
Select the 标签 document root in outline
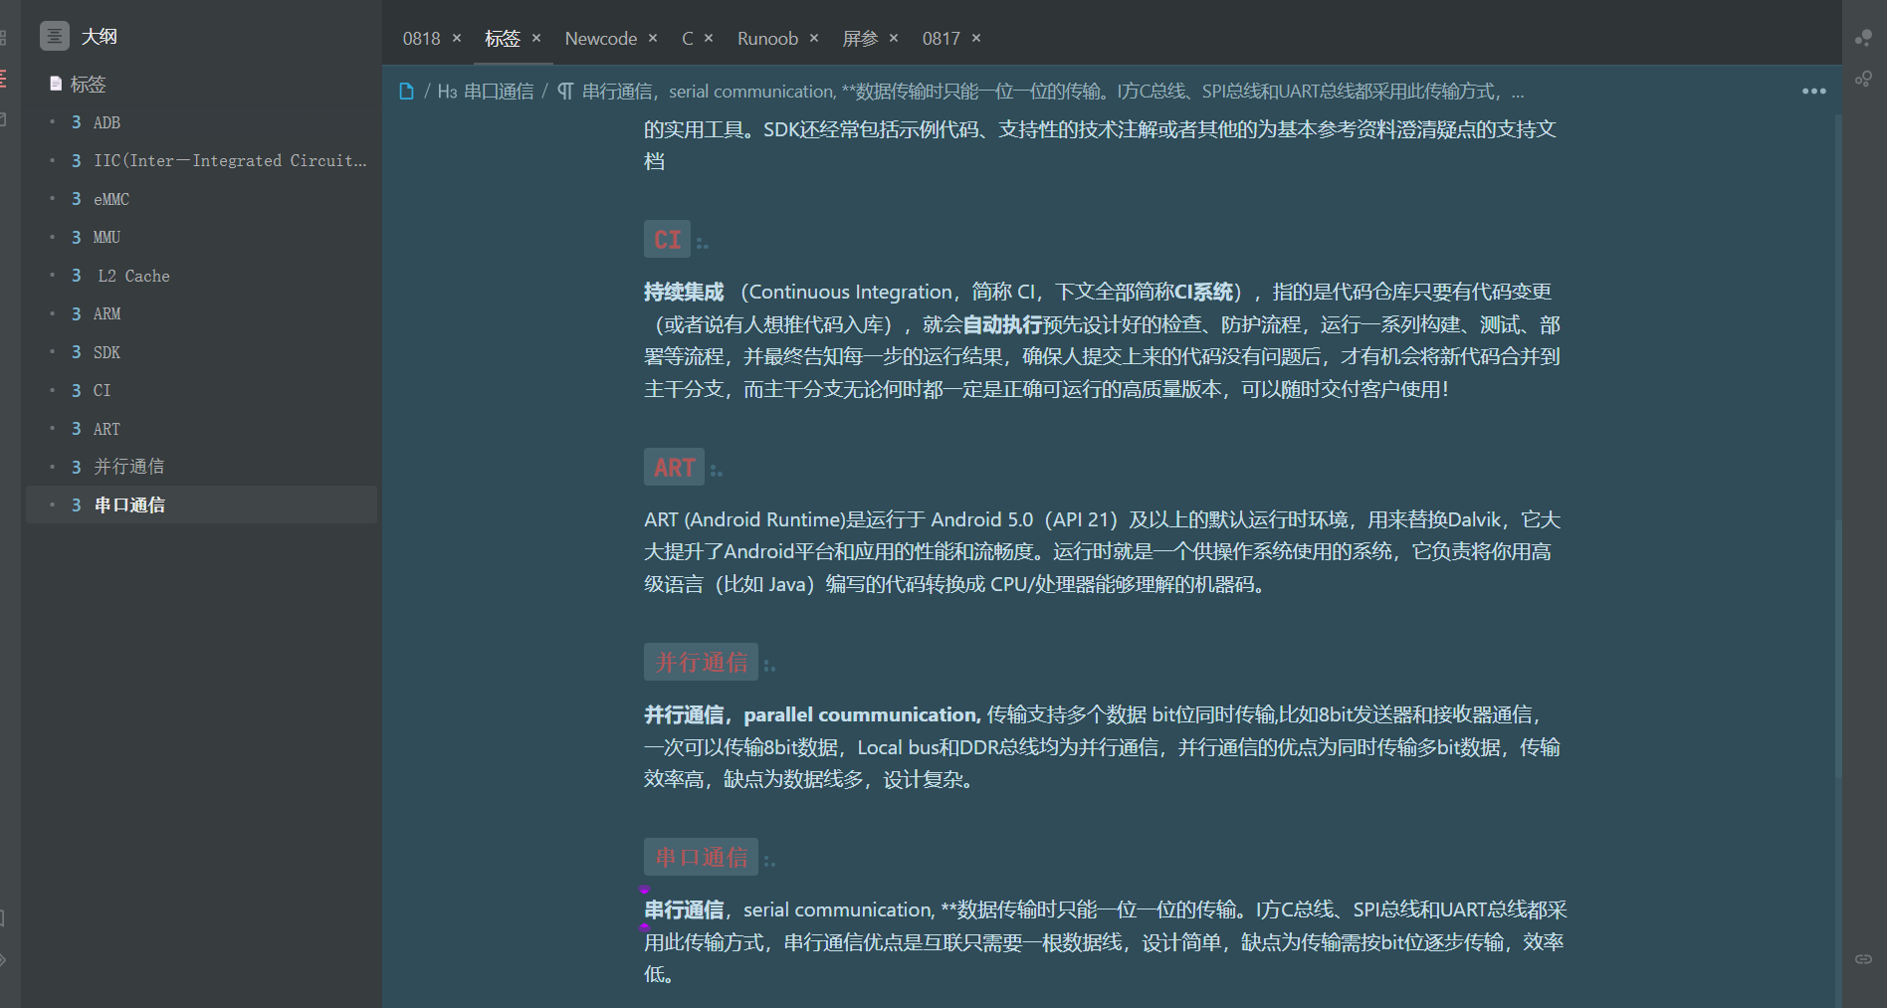(x=88, y=85)
